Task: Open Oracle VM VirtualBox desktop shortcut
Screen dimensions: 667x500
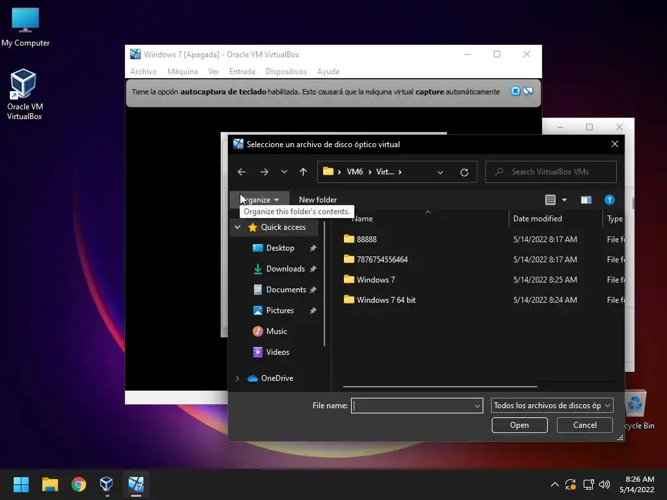Action: pos(24,94)
